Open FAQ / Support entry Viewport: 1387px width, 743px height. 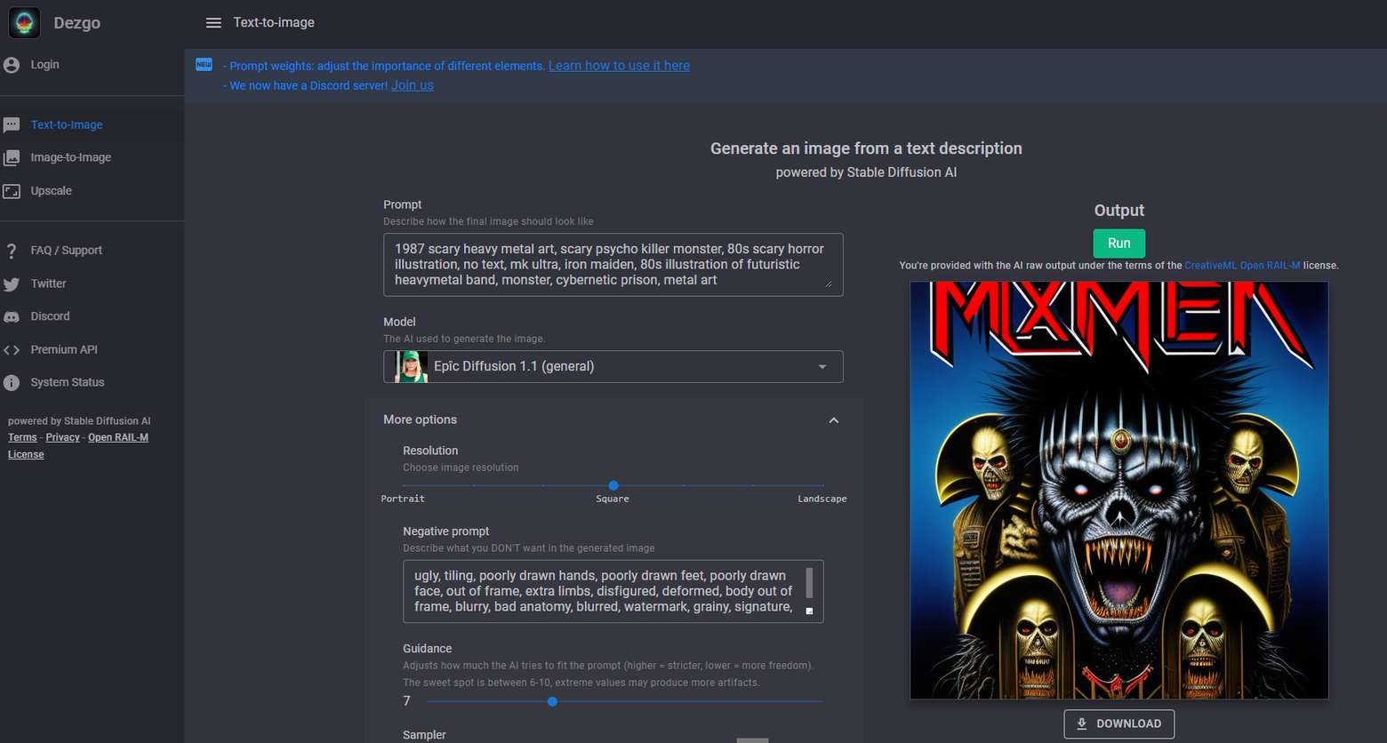[x=66, y=251]
